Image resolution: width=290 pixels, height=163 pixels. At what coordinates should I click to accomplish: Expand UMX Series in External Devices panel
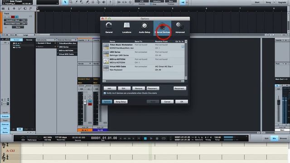point(58,47)
